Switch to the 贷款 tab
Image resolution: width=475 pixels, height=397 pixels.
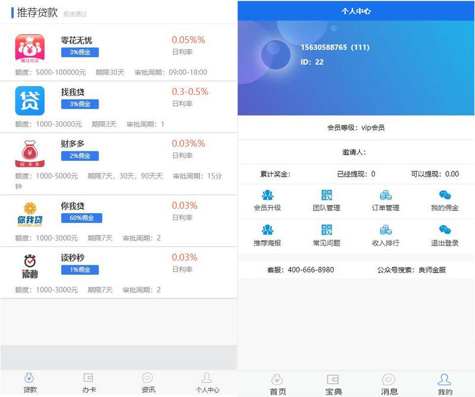(x=29, y=383)
